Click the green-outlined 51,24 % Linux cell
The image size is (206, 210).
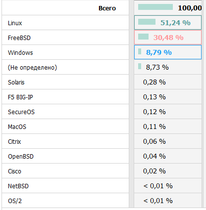click(x=168, y=23)
